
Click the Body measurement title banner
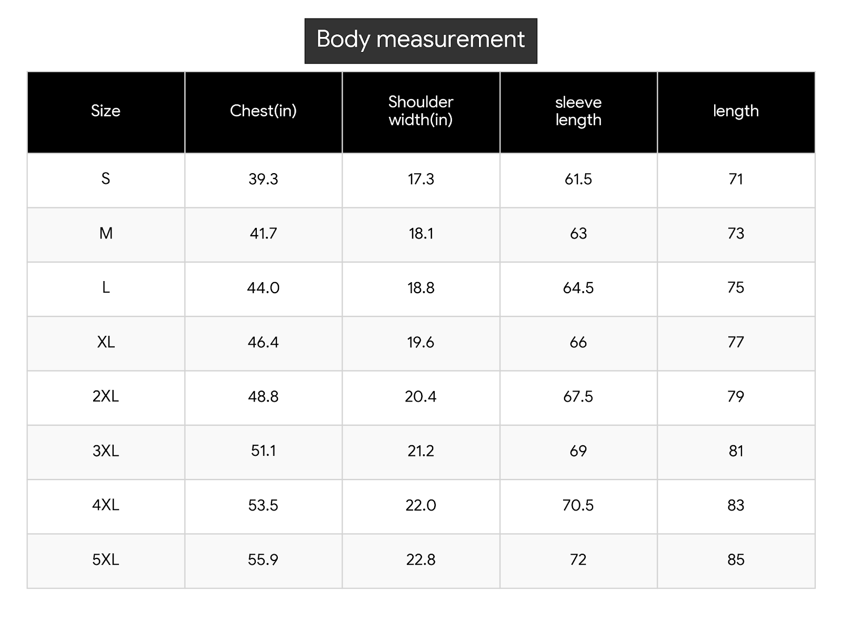420,41
